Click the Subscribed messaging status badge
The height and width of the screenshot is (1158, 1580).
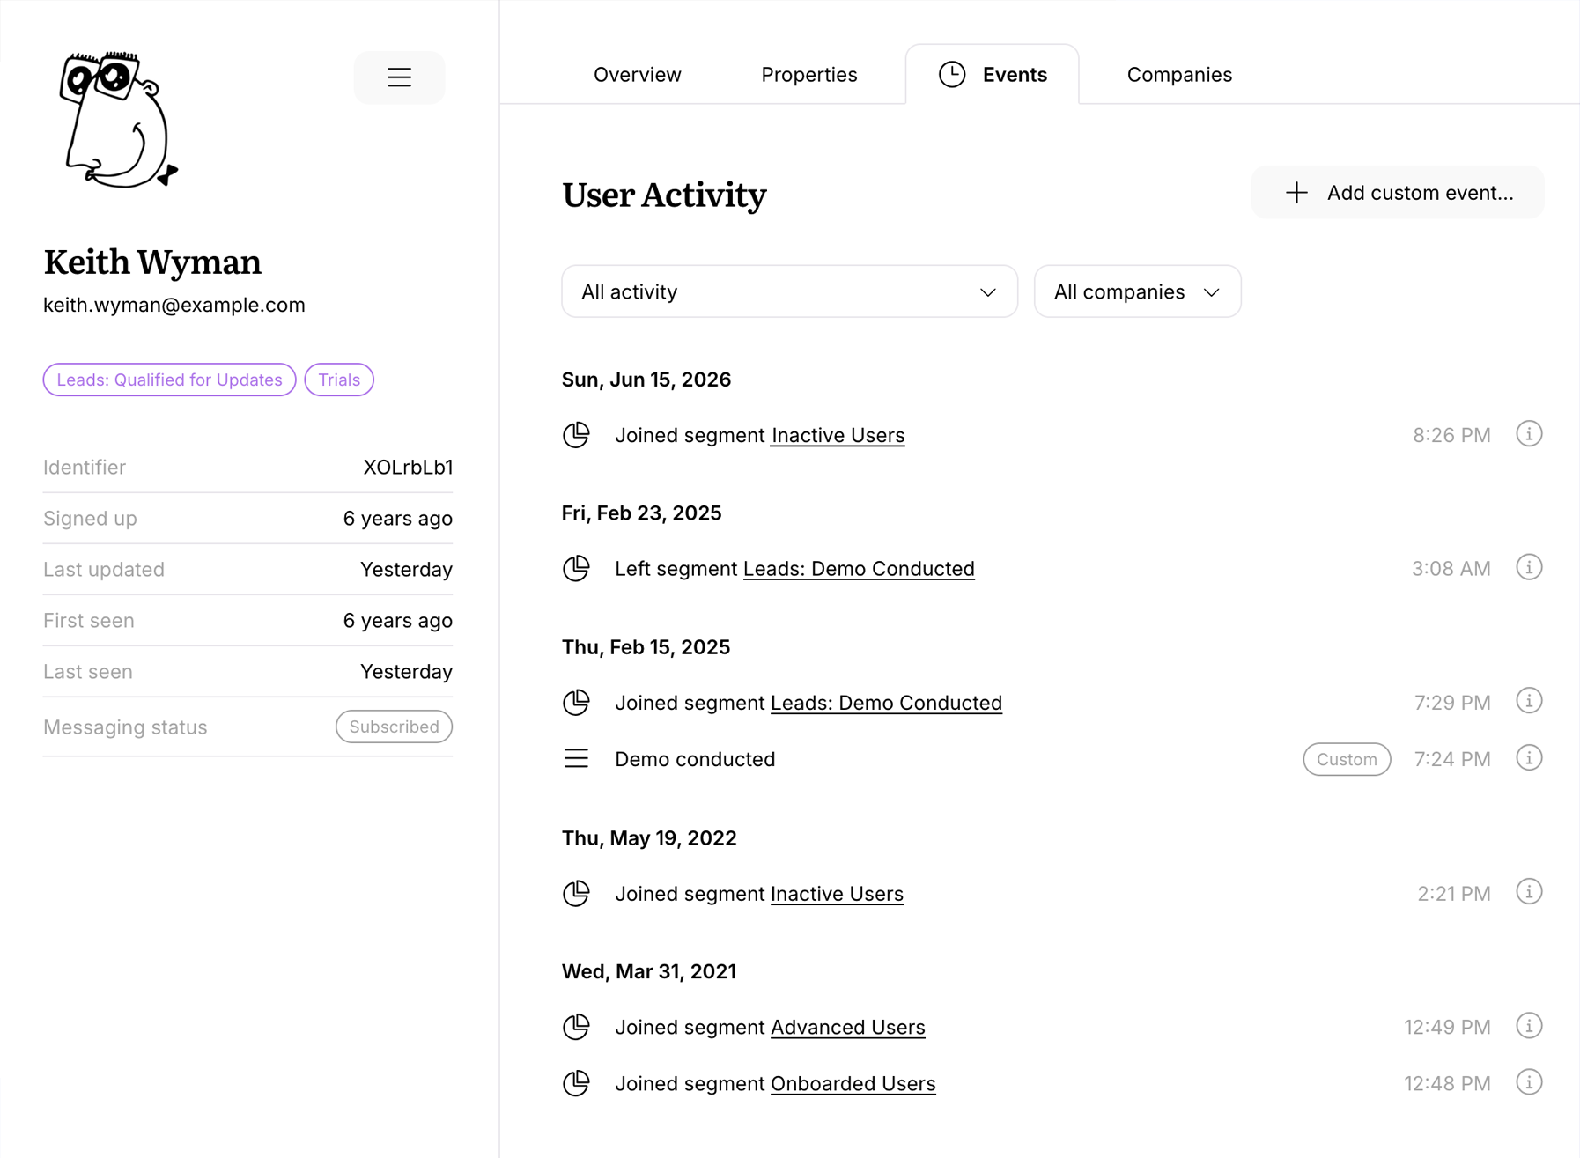[394, 727]
